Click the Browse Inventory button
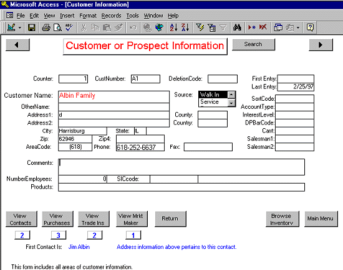343x270 pixels. click(x=282, y=219)
